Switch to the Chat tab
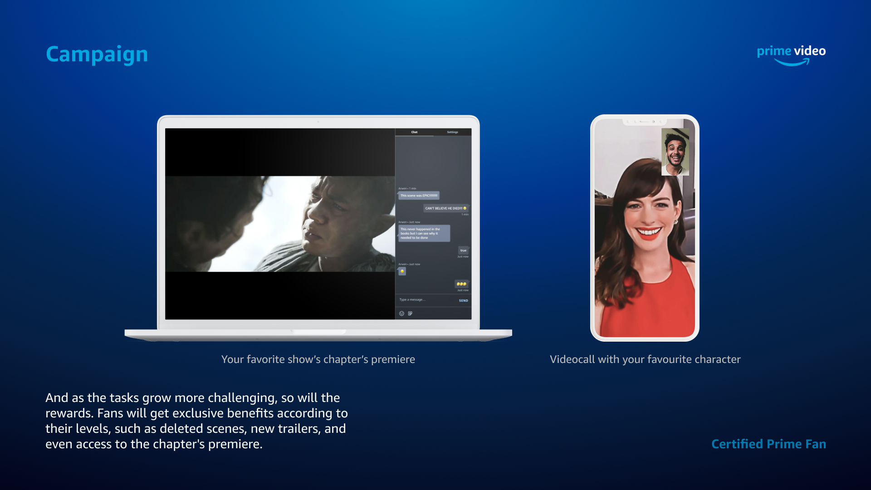This screenshot has height=490, width=871. pos(414,132)
